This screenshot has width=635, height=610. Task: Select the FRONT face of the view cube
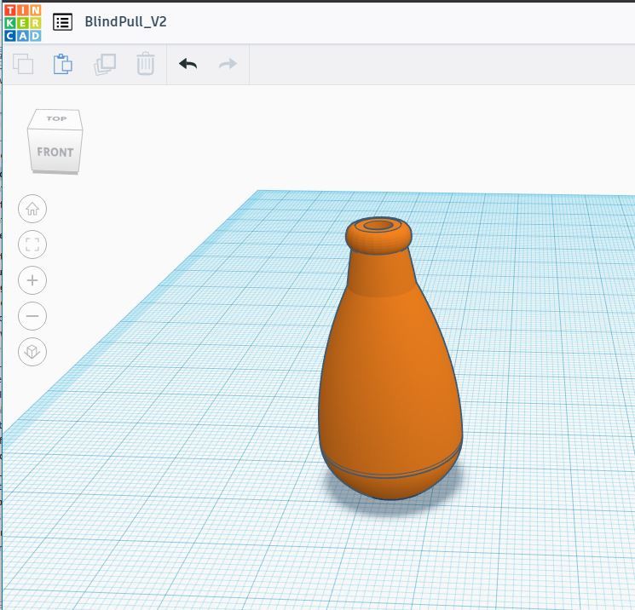coord(55,152)
